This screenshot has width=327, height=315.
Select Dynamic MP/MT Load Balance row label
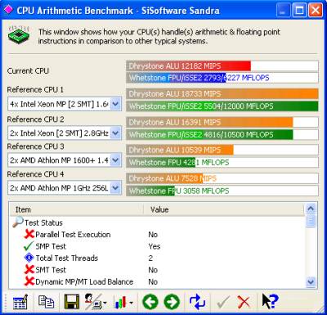84,281
